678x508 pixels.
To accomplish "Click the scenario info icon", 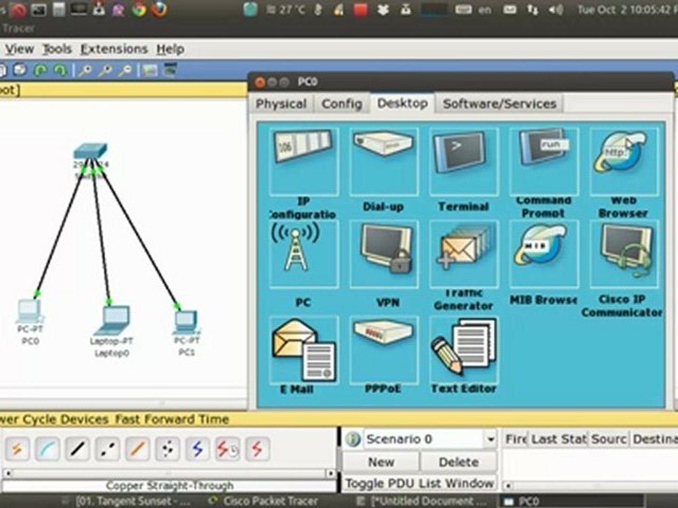I will tap(353, 439).
